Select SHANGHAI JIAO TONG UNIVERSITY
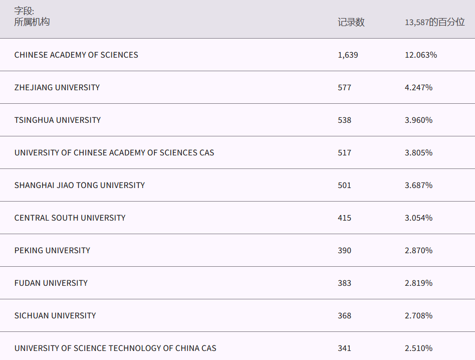 pos(80,185)
